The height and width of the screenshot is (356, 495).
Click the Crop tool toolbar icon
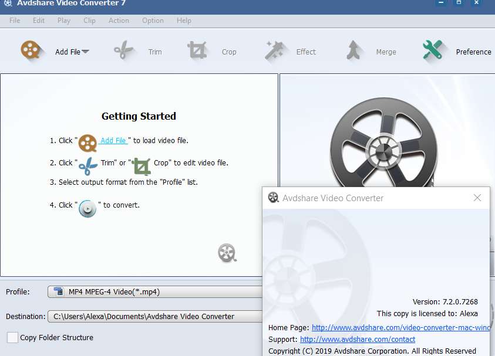197,50
